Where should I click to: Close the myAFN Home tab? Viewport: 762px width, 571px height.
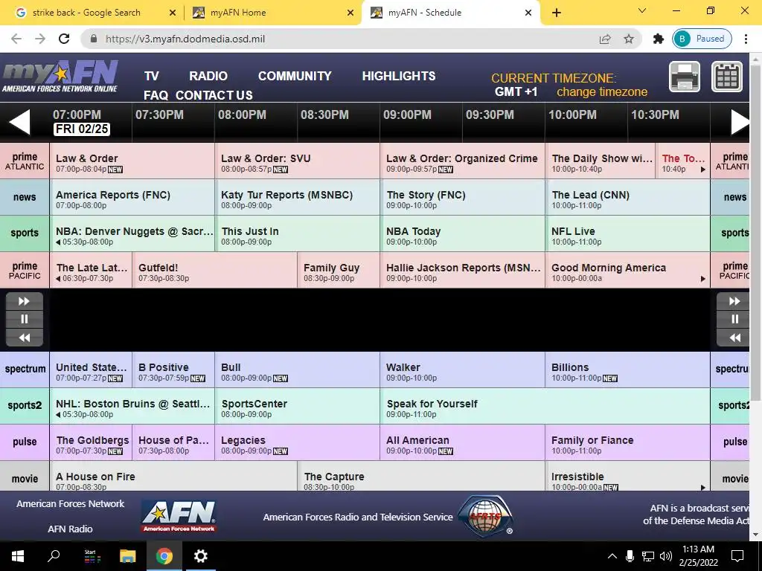coord(350,13)
